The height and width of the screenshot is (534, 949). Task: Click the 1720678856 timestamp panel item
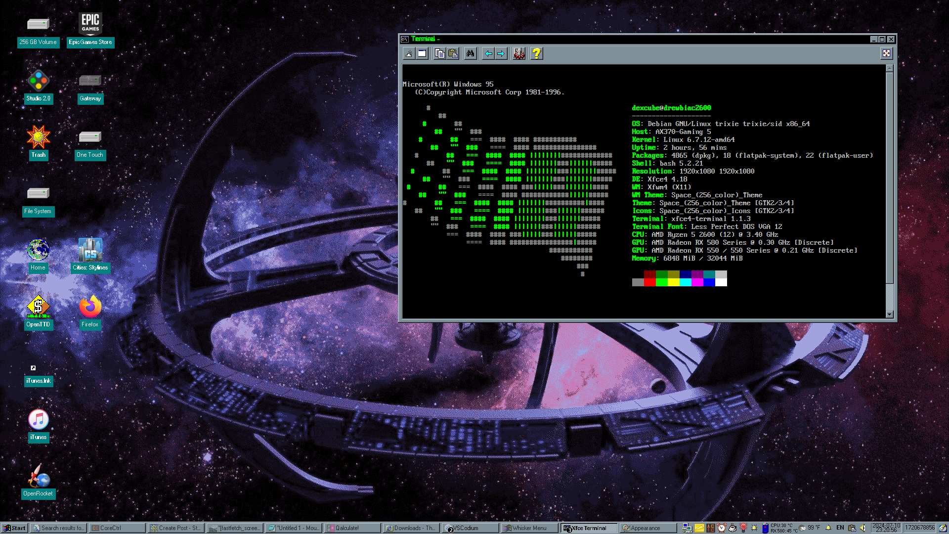point(920,528)
